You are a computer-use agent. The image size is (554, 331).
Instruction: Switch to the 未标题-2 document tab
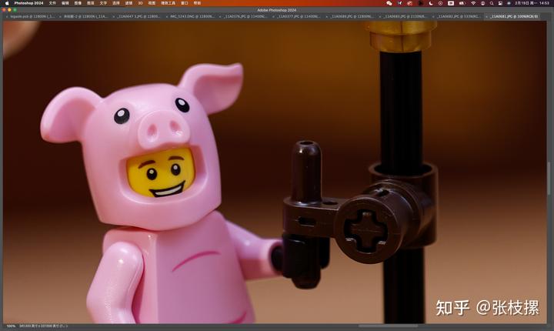86,17
